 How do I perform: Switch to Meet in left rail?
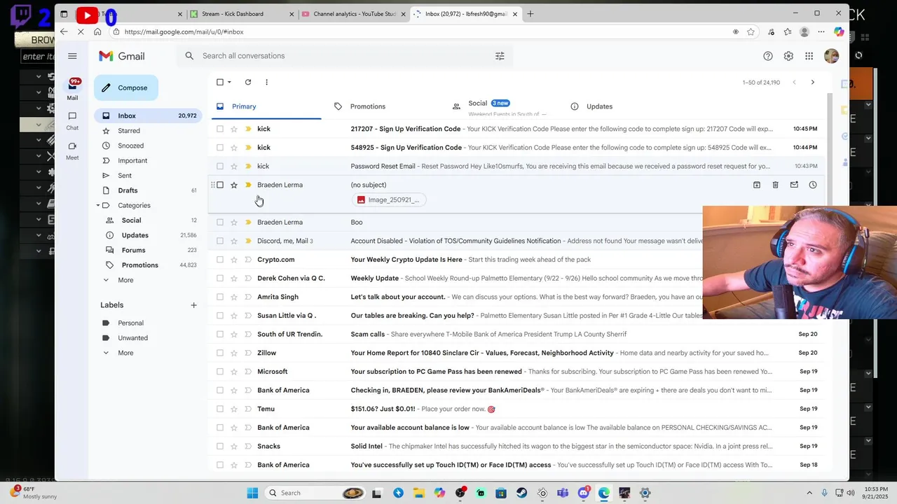(72, 150)
